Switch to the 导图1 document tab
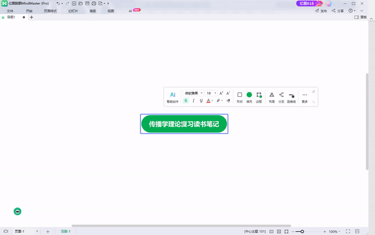375x235 pixels. click(11, 17)
